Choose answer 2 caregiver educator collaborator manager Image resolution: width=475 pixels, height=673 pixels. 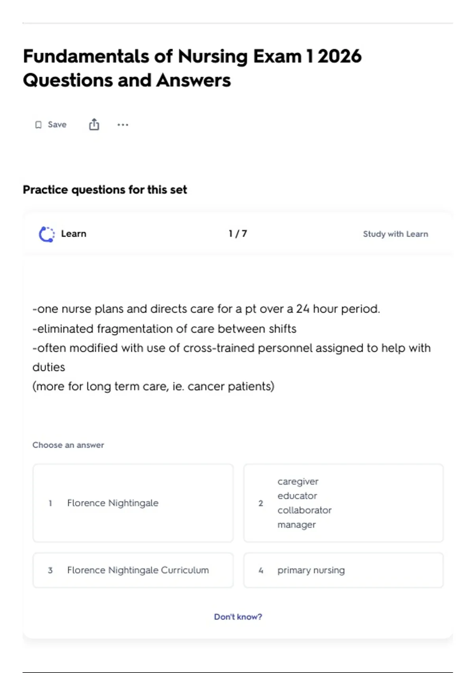[x=344, y=503]
